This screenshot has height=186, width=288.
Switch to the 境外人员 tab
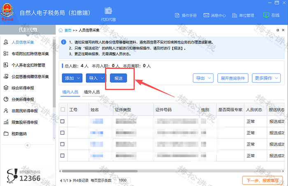pyautogui.click(x=91, y=92)
